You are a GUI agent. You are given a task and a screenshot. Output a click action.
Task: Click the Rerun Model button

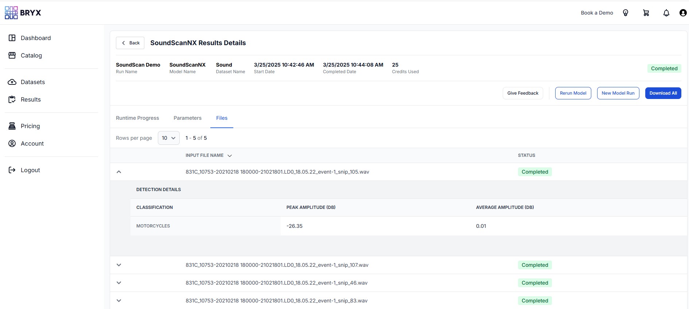(573, 93)
